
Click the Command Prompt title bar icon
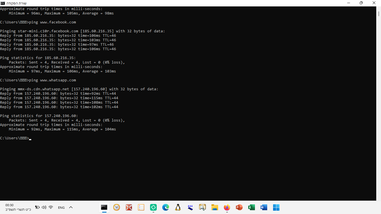[x=3, y=3]
